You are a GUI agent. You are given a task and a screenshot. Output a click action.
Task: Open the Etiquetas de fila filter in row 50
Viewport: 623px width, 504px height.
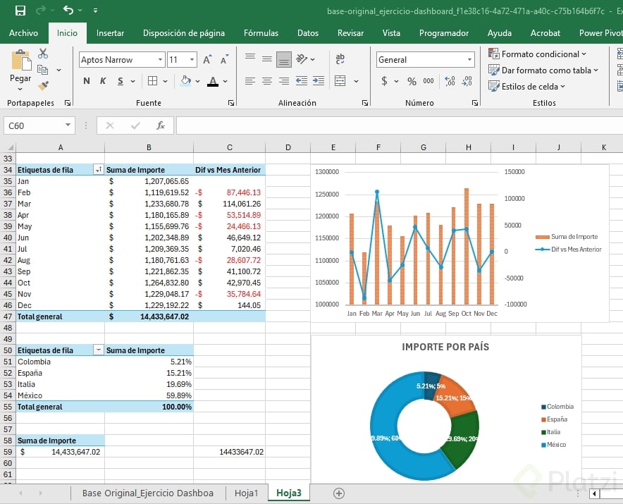[98, 350]
